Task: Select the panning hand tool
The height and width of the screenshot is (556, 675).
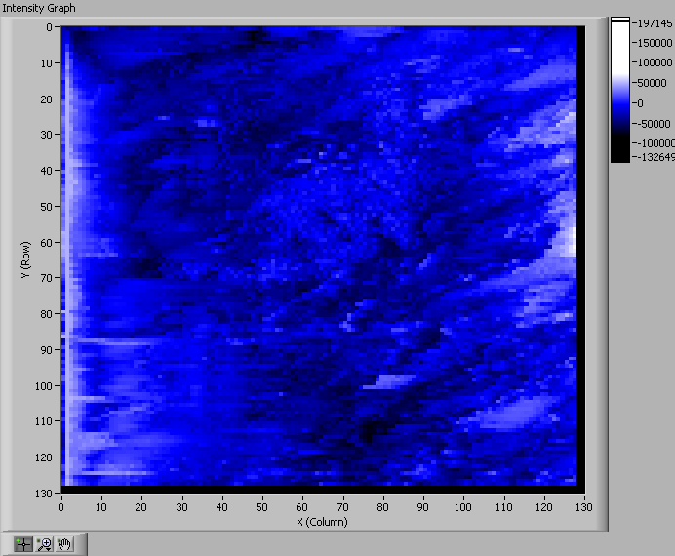Action: [x=64, y=544]
